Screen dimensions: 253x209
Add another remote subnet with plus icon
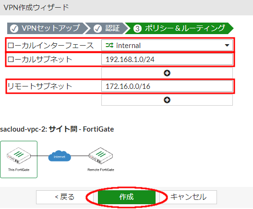167,100
